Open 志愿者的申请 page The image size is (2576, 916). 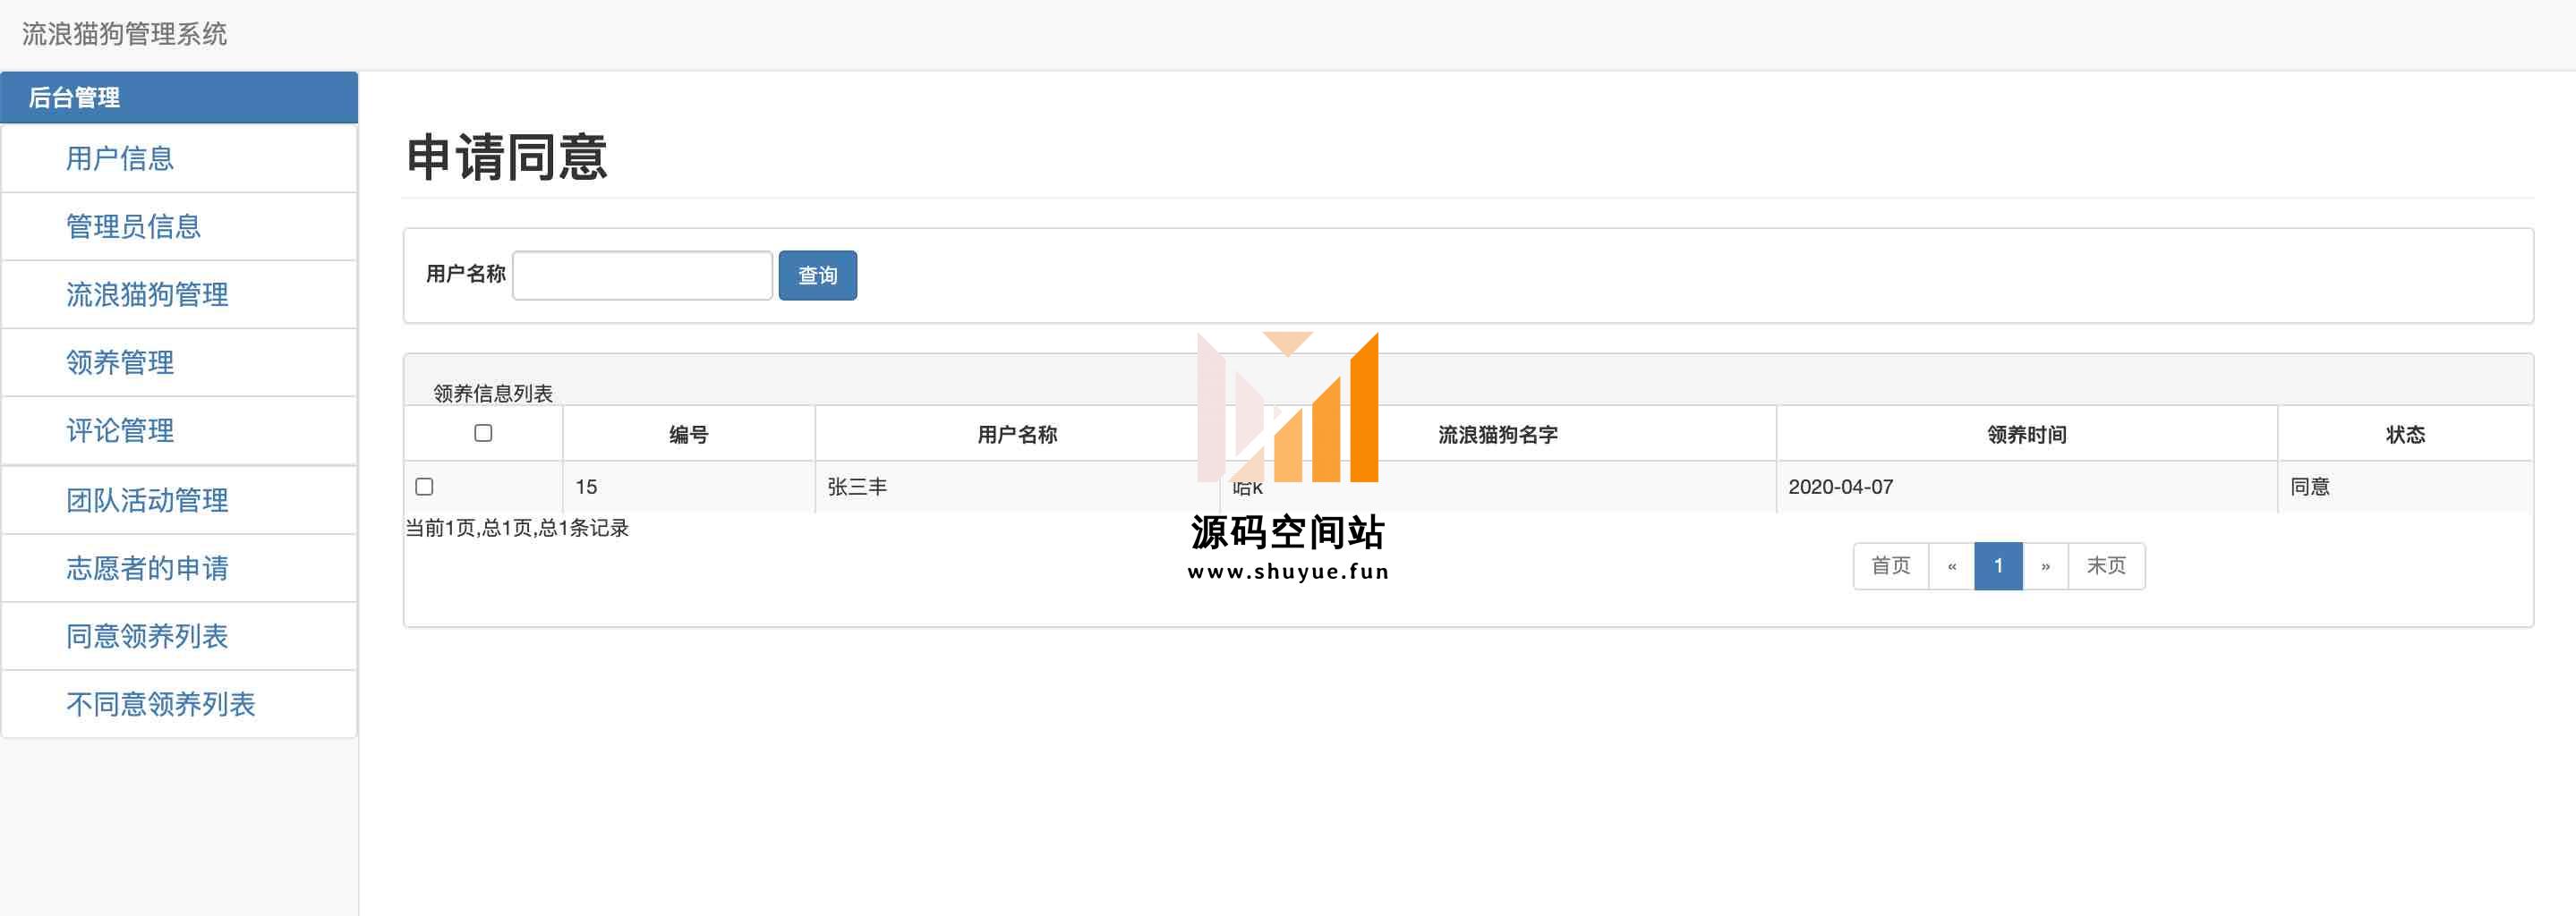click(147, 568)
